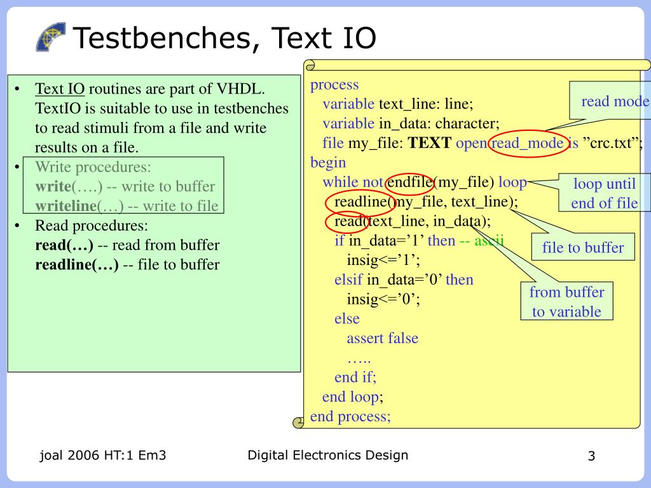The width and height of the screenshot is (651, 488).
Task: Click the "loop until end of file" callout
Action: coord(604,193)
